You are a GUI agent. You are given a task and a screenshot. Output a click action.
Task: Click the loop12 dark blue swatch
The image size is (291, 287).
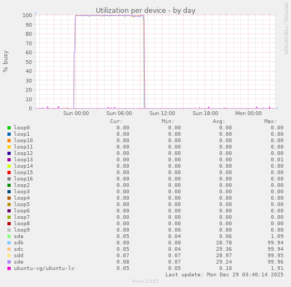(9, 153)
